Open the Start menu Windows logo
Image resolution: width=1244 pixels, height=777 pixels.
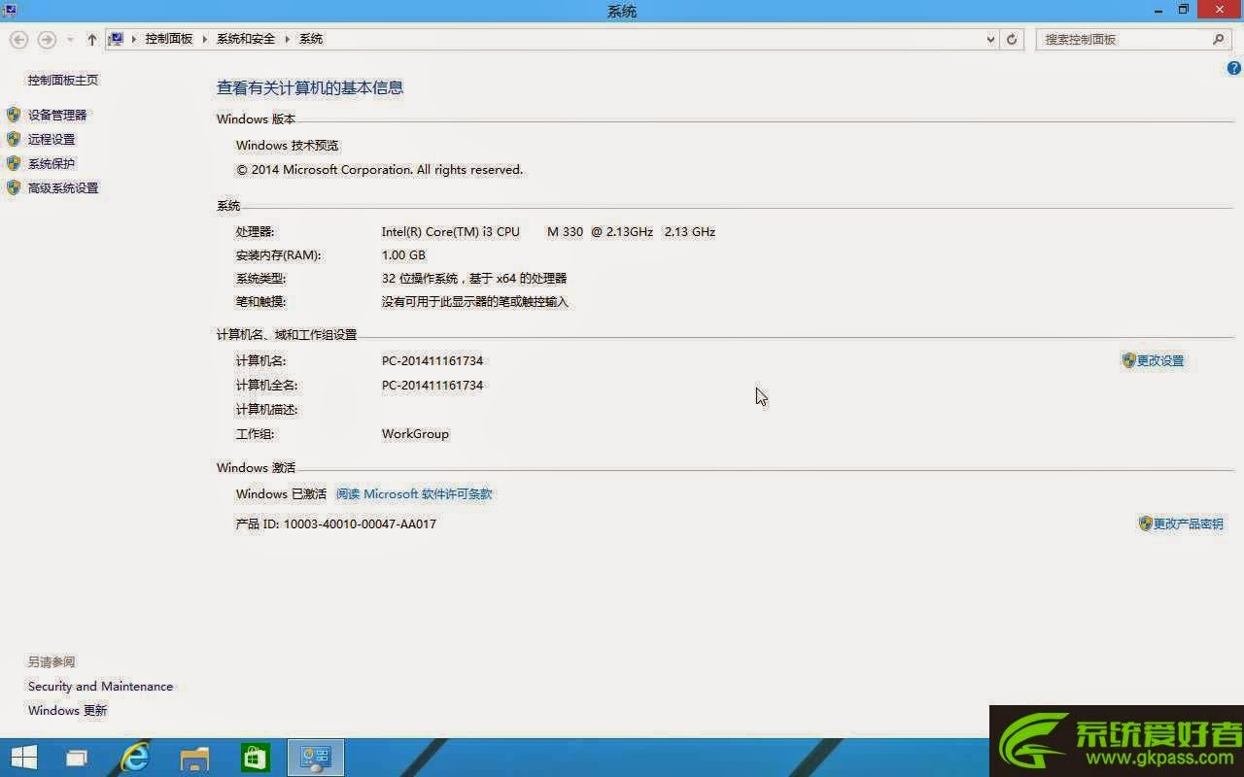click(x=23, y=758)
